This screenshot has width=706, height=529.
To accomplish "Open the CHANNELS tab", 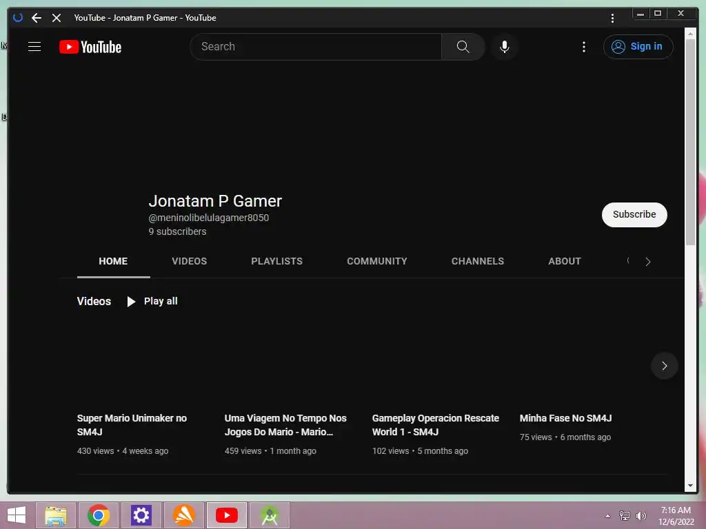I will coord(478,261).
